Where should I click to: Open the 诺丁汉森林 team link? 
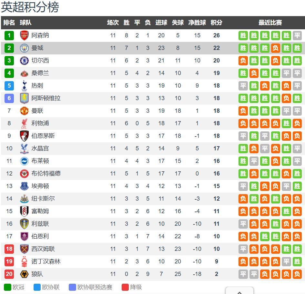click(46, 261)
